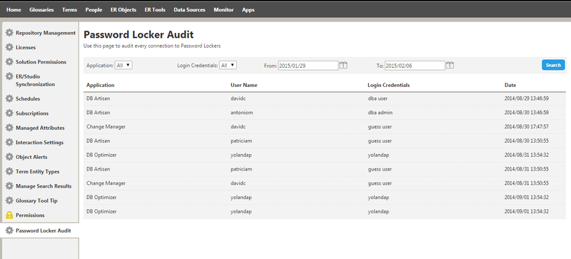Image resolution: width=571 pixels, height=259 pixels.
Task: Click the gear icon beside Licenses
Action: pyautogui.click(x=9, y=47)
